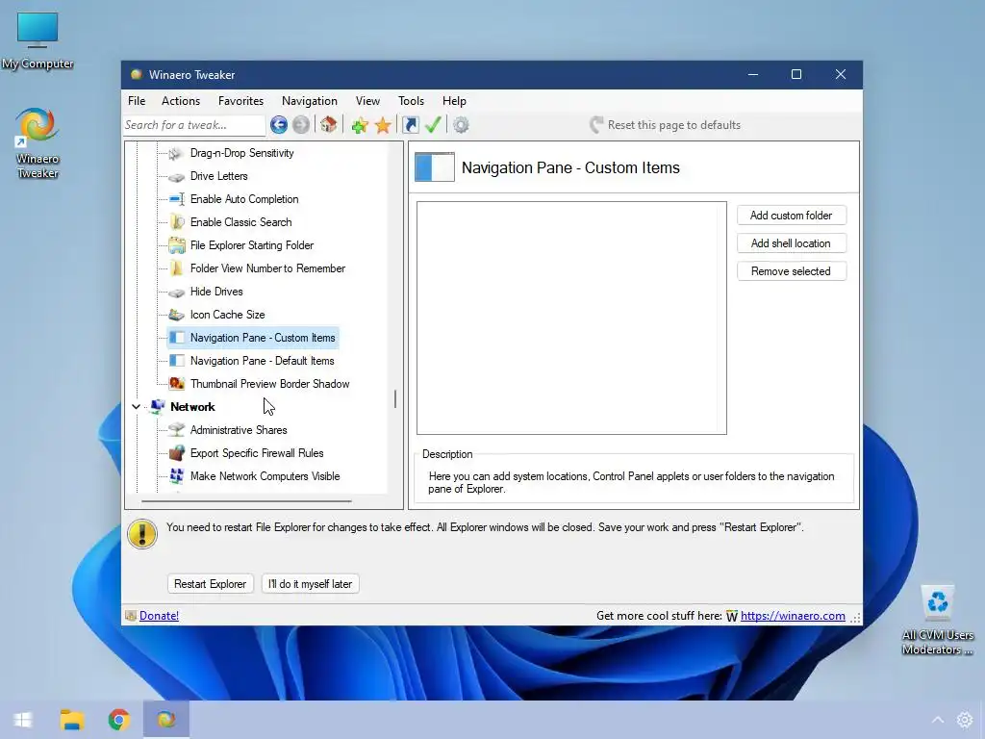985x739 pixels.
Task: Click the tree panel vertical scrollbar thumb
Action: coord(395,399)
